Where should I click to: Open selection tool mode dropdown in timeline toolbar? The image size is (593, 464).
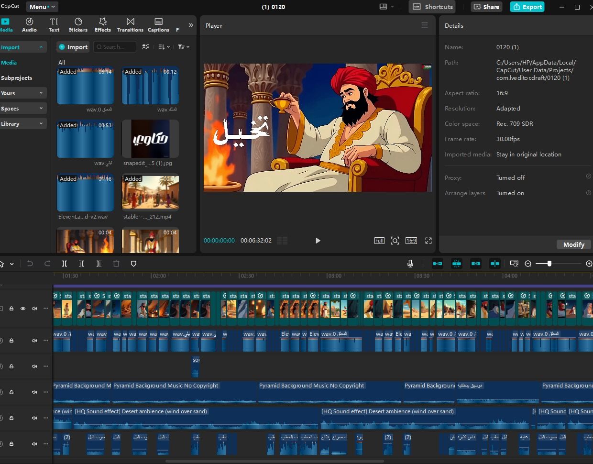[x=12, y=264]
